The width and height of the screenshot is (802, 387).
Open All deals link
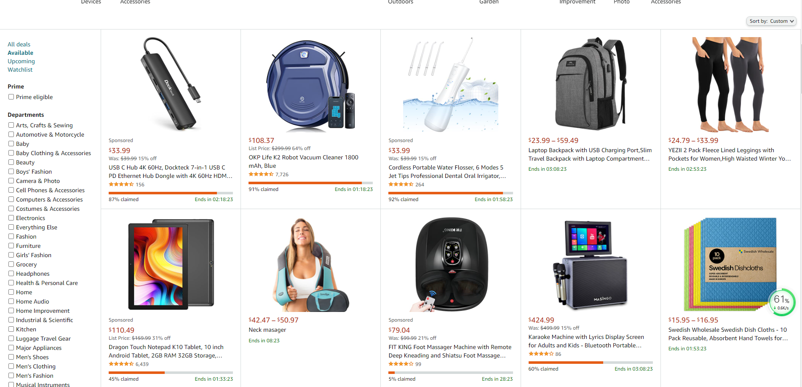pyautogui.click(x=19, y=44)
